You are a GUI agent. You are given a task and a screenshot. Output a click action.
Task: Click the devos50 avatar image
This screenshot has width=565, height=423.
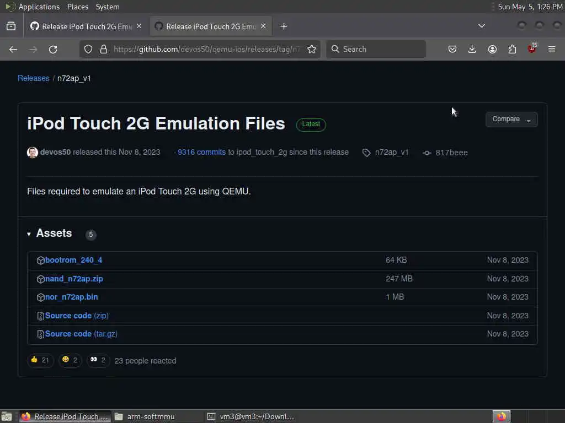(33, 153)
